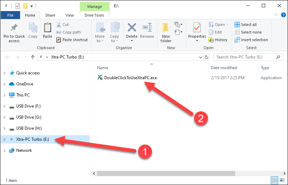This screenshot has height=185, width=288.
Task: Select the Home ribbon tab
Action: [30, 15]
